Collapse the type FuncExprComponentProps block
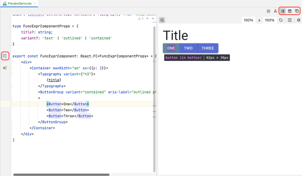Screen dimensions: 302x176 coord(11,26)
